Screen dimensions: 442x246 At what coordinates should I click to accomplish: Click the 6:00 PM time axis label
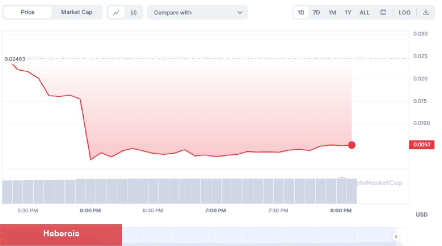(x=90, y=211)
